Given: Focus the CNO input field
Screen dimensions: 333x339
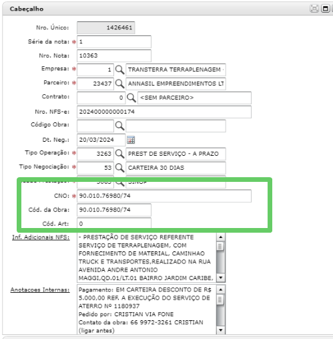Looking at the screenshot, I should pos(164,196).
